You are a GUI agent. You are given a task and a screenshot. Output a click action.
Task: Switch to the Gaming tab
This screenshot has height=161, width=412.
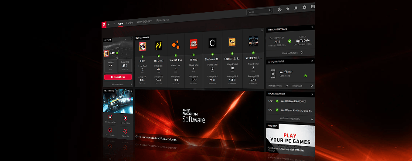point(129,23)
